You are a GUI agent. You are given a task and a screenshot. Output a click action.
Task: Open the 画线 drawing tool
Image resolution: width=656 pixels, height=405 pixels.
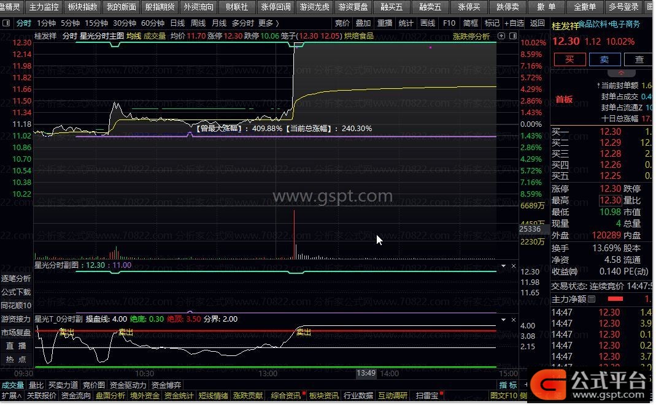coord(428,23)
